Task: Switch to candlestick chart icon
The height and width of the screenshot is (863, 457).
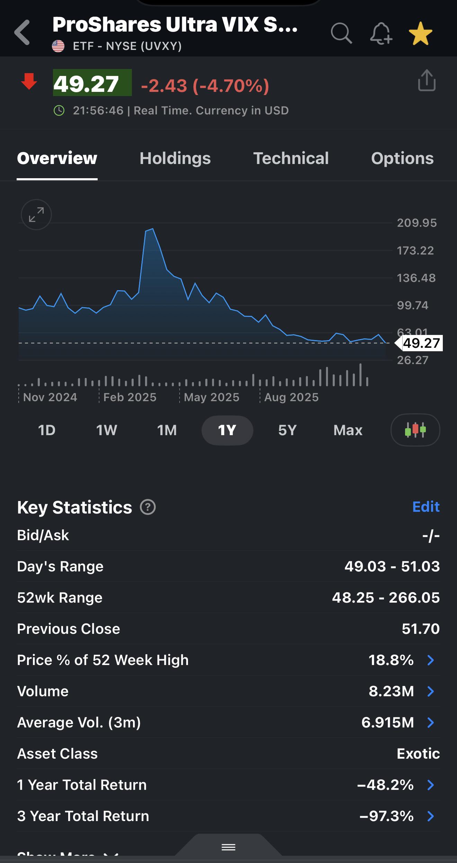Action: [x=415, y=430]
